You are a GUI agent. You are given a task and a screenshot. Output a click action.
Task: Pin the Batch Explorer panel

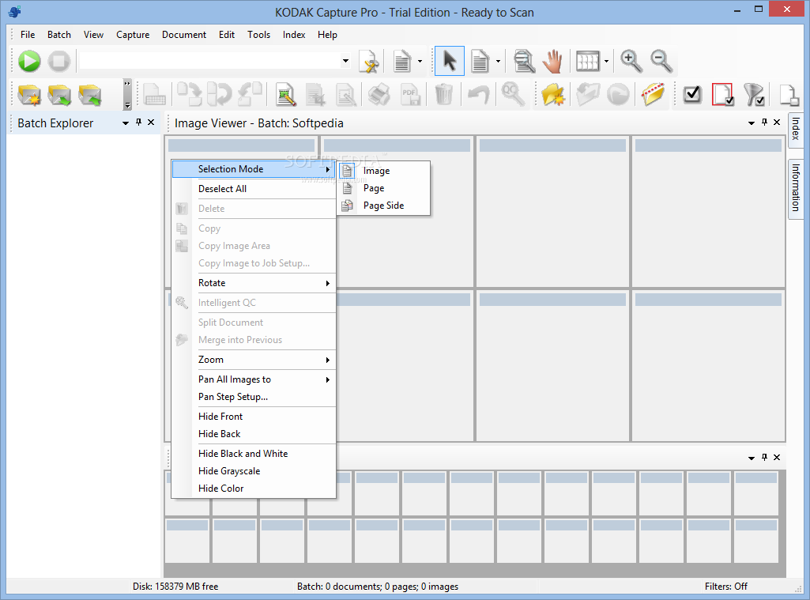pyautogui.click(x=138, y=123)
